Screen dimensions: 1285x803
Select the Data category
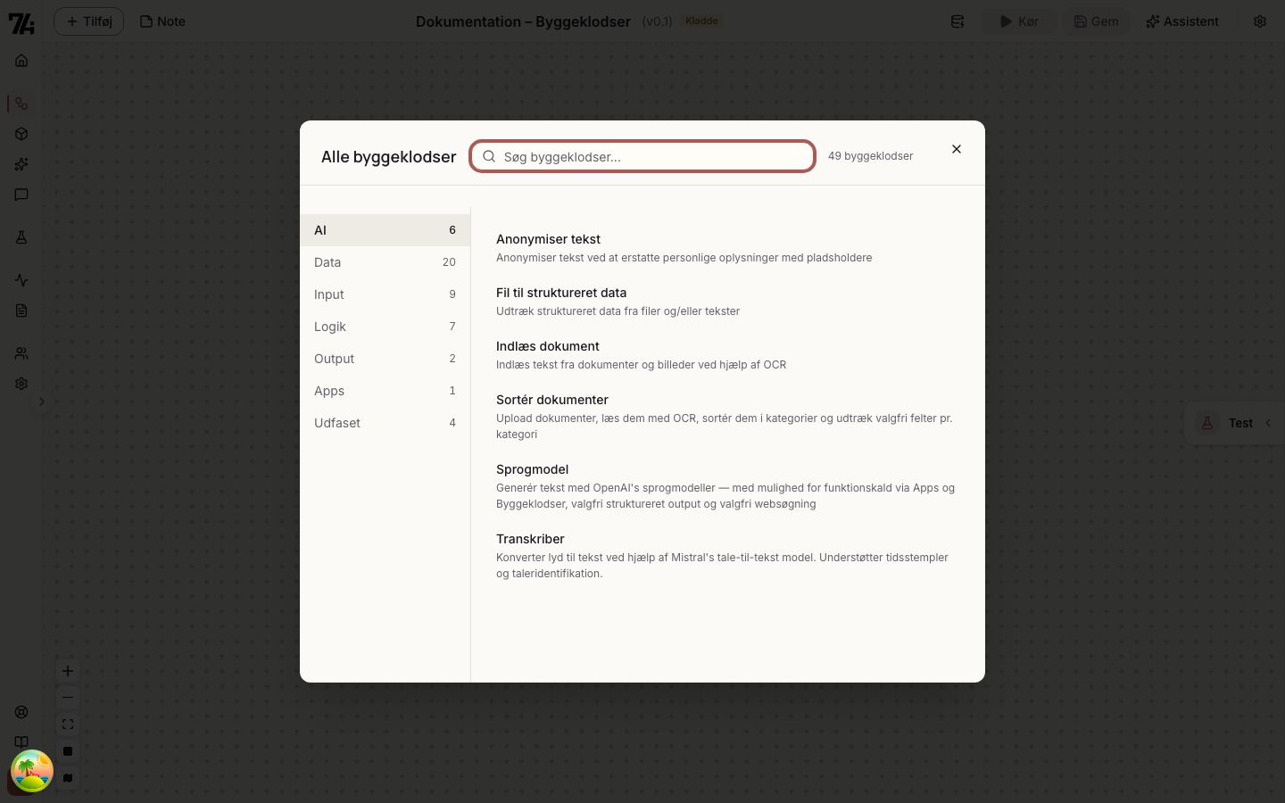click(x=385, y=262)
